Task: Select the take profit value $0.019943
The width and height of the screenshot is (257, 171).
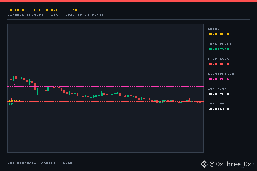Action: [x=218, y=49]
